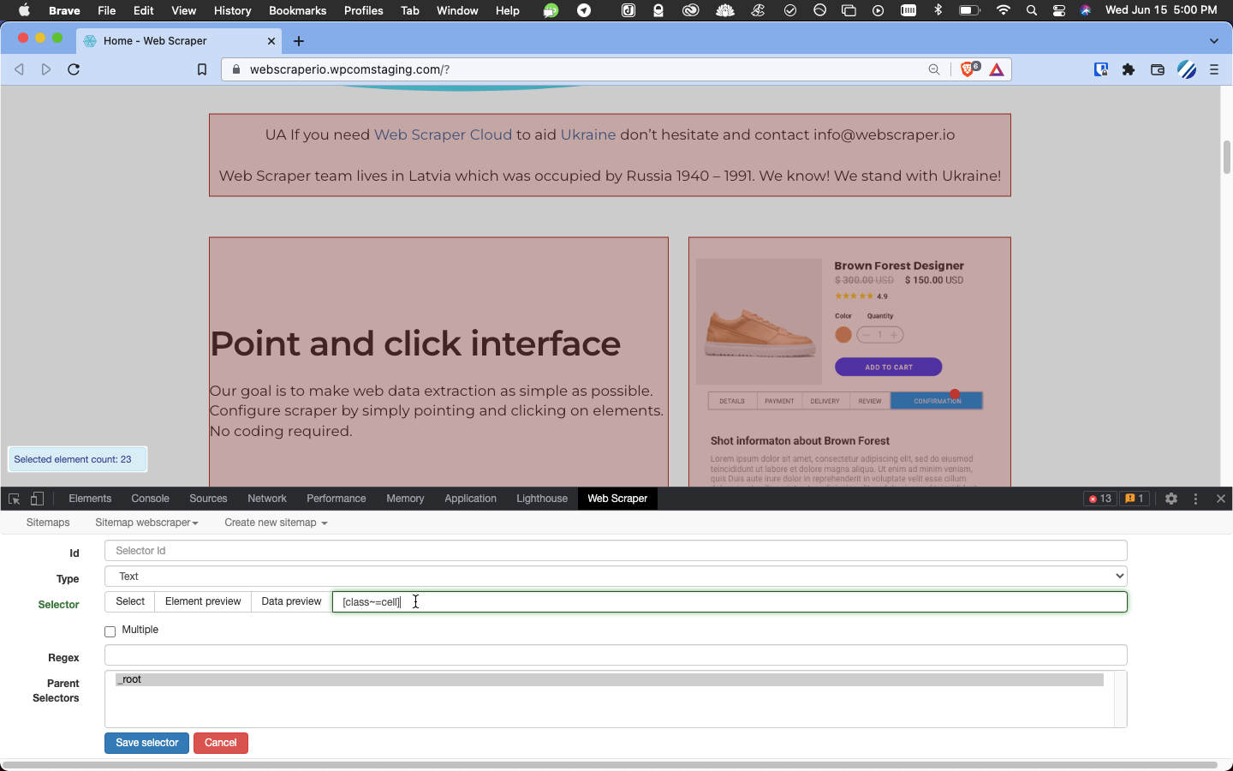Enable the Multiple checkbox
The image size is (1233, 771).
click(x=110, y=631)
